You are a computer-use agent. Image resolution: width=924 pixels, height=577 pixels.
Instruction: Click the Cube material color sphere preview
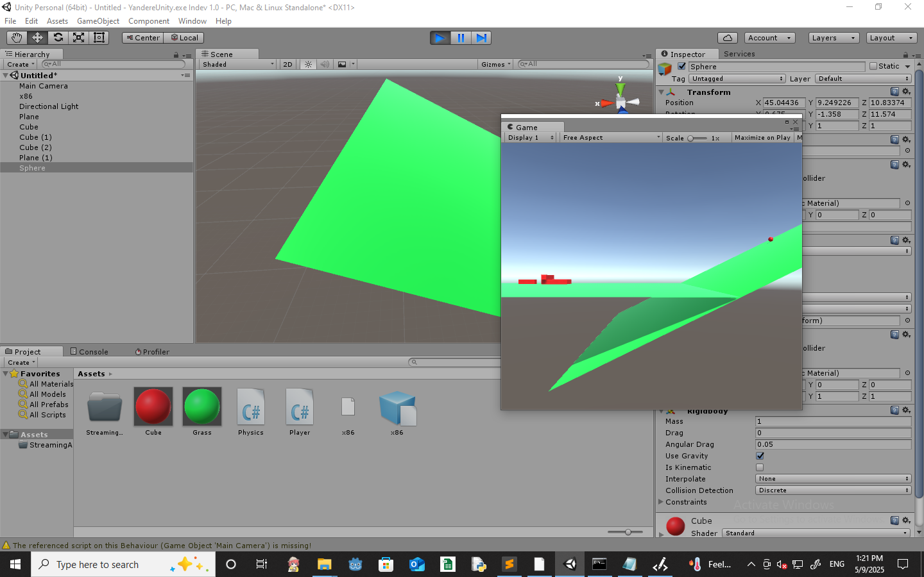pos(676,526)
